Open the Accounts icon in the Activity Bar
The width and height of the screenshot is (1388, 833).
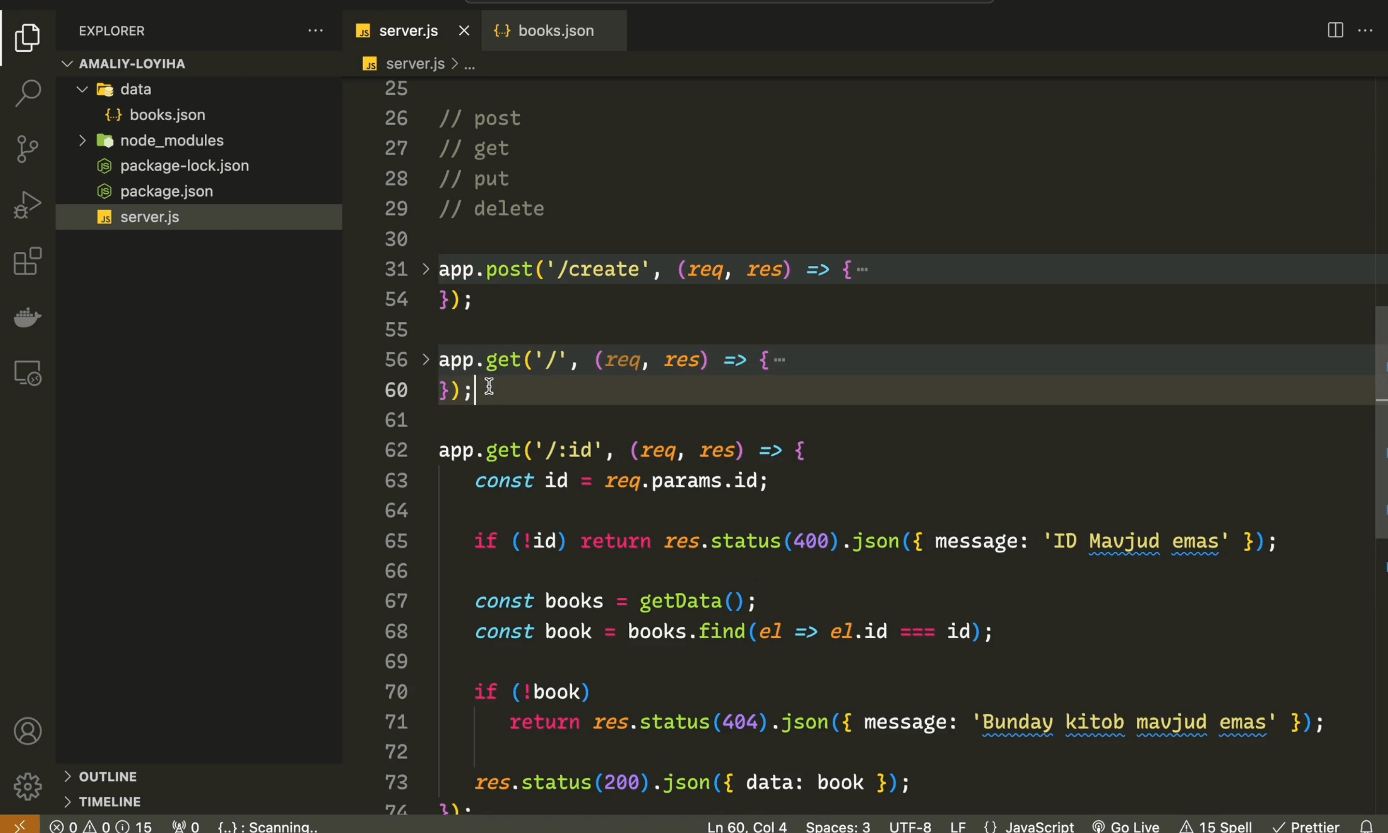(x=27, y=731)
